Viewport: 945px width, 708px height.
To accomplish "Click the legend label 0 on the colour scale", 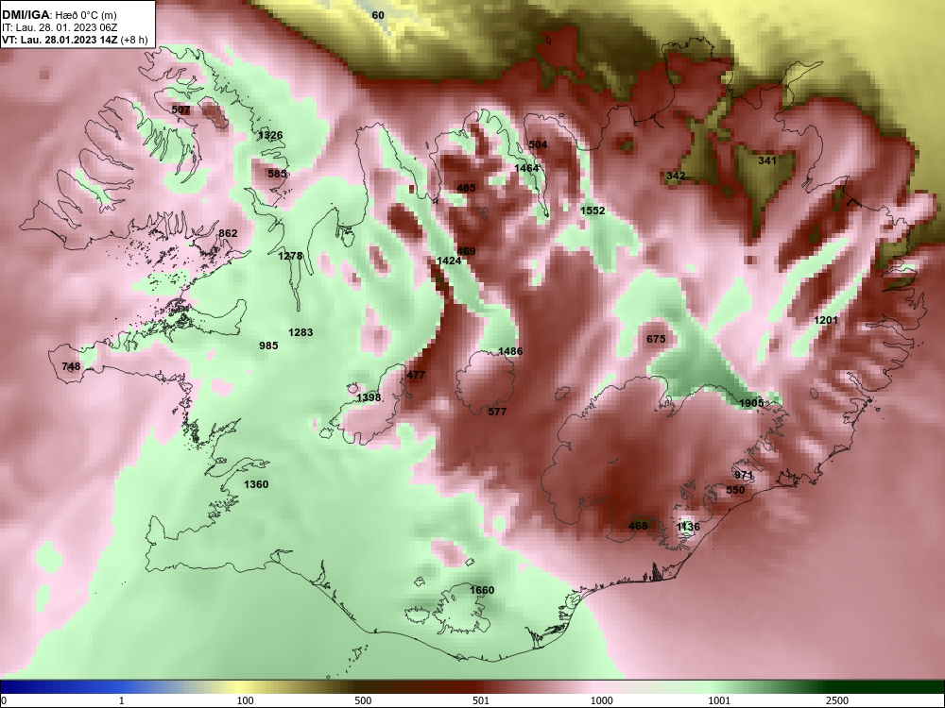I will pyautogui.click(x=4, y=700).
